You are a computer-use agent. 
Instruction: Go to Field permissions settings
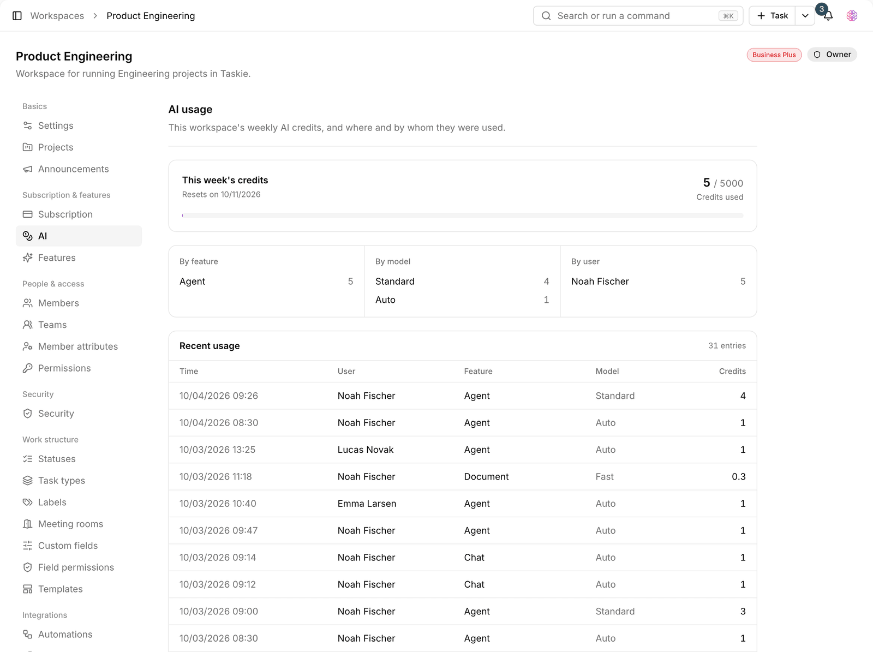(79, 567)
